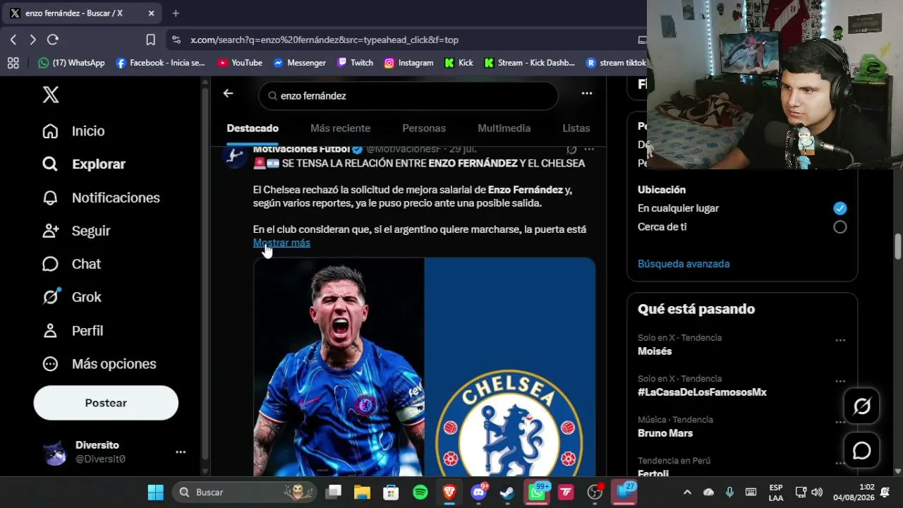This screenshot has height=508, width=903.
Task: Go to the X home logo
Action: (x=51, y=95)
